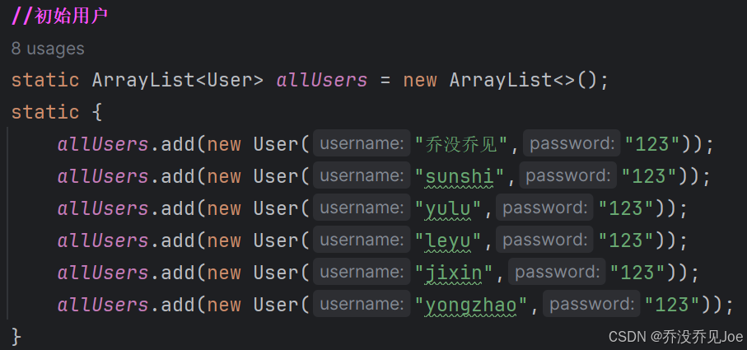The height and width of the screenshot is (350, 747).
Task: Click the static keyword before the opening brace
Action: pyautogui.click(x=45, y=112)
